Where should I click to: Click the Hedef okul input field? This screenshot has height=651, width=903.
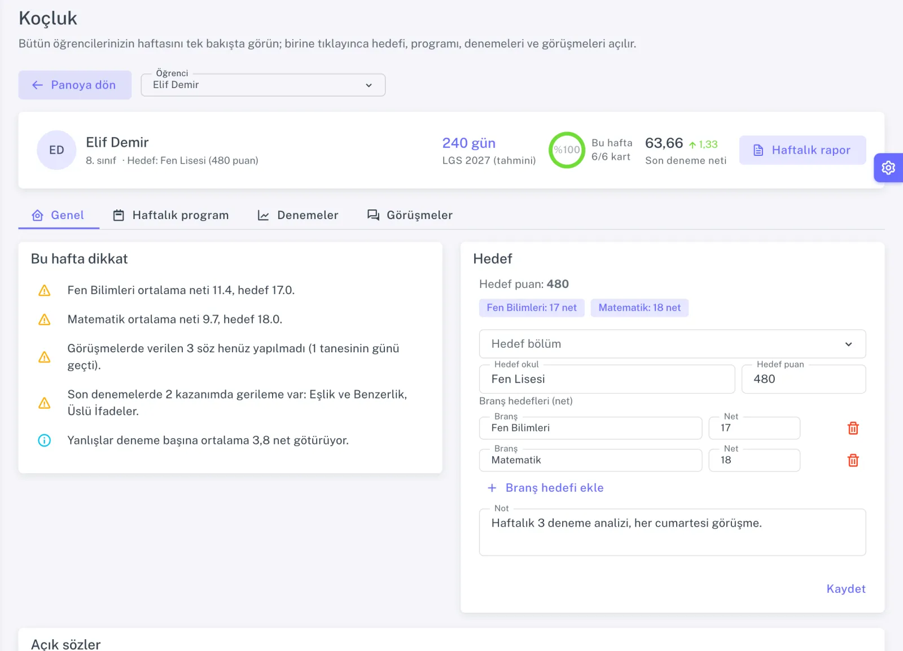pyautogui.click(x=607, y=379)
